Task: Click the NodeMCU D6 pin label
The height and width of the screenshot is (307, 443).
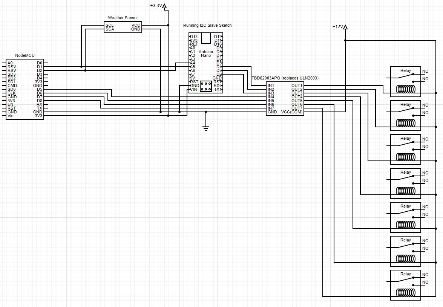Action: [40, 93]
